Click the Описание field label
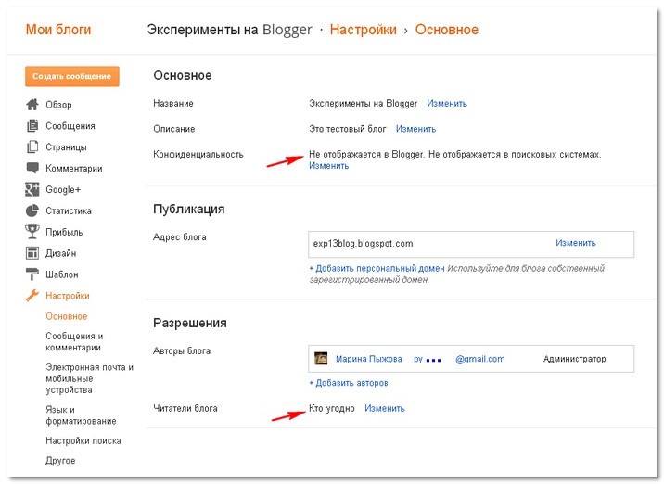This screenshot has width=664, height=484. point(174,129)
